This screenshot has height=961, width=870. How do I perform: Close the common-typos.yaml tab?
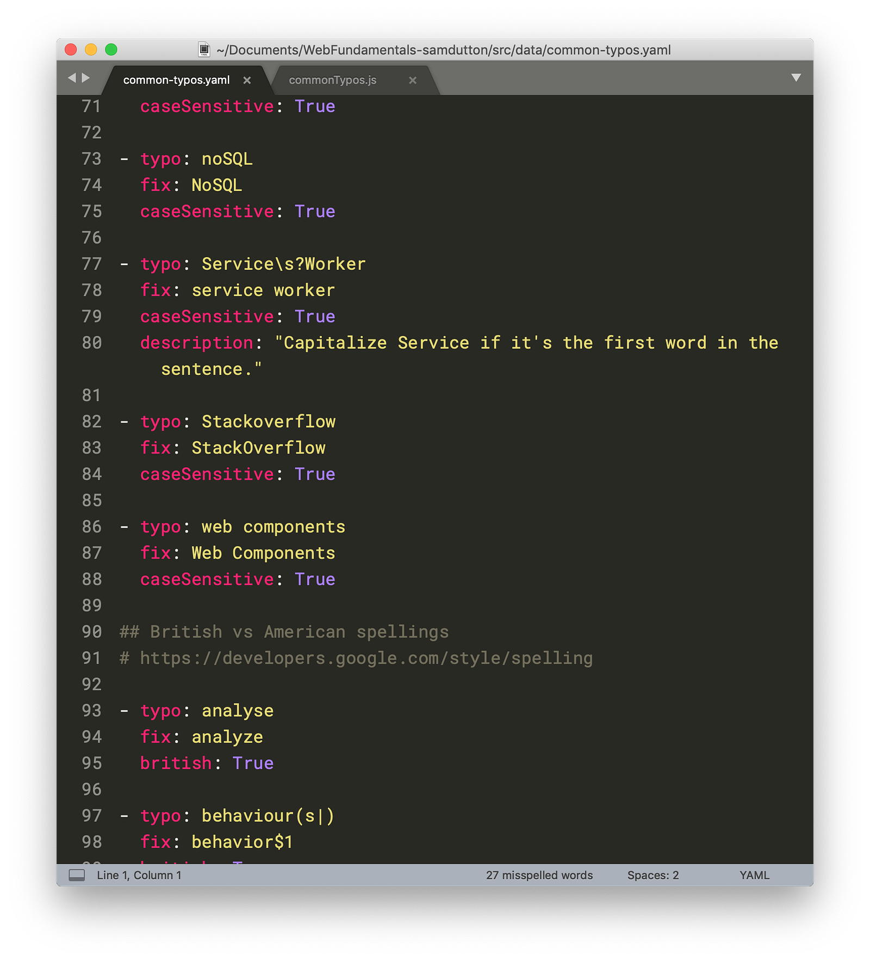[247, 80]
